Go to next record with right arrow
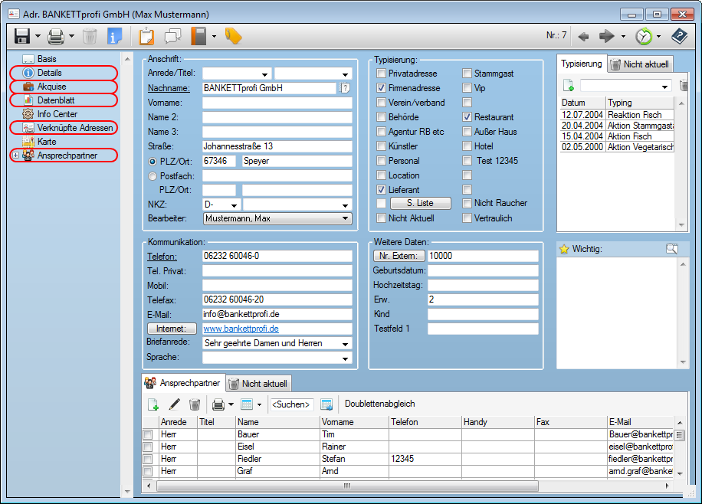Image resolution: width=702 pixels, height=504 pixels. pos(607,36)
